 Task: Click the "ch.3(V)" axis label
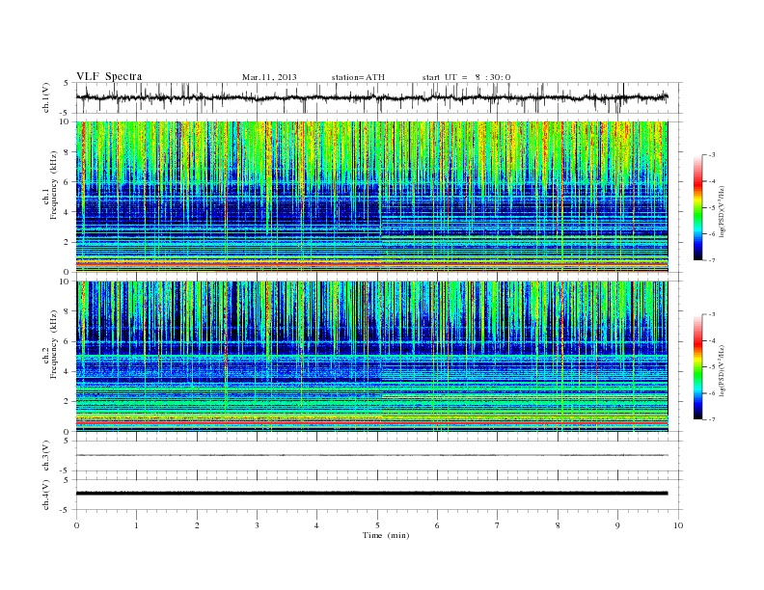coord(46,456)
